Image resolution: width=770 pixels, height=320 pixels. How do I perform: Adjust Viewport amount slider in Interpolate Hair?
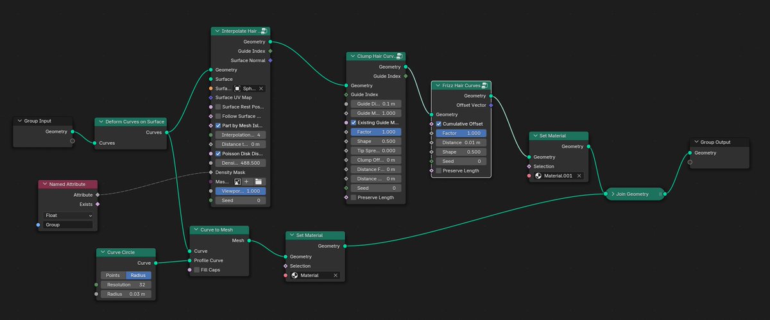click(x=240, y=191)
